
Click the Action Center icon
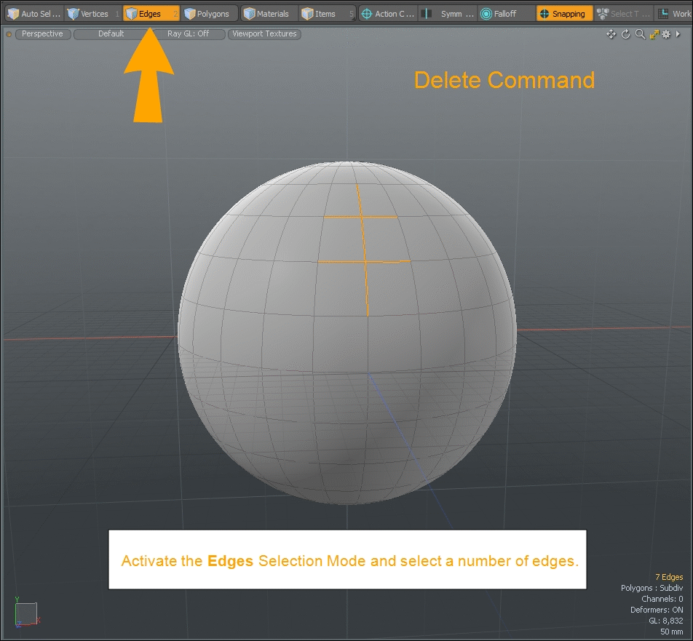(x=367, y=14)
